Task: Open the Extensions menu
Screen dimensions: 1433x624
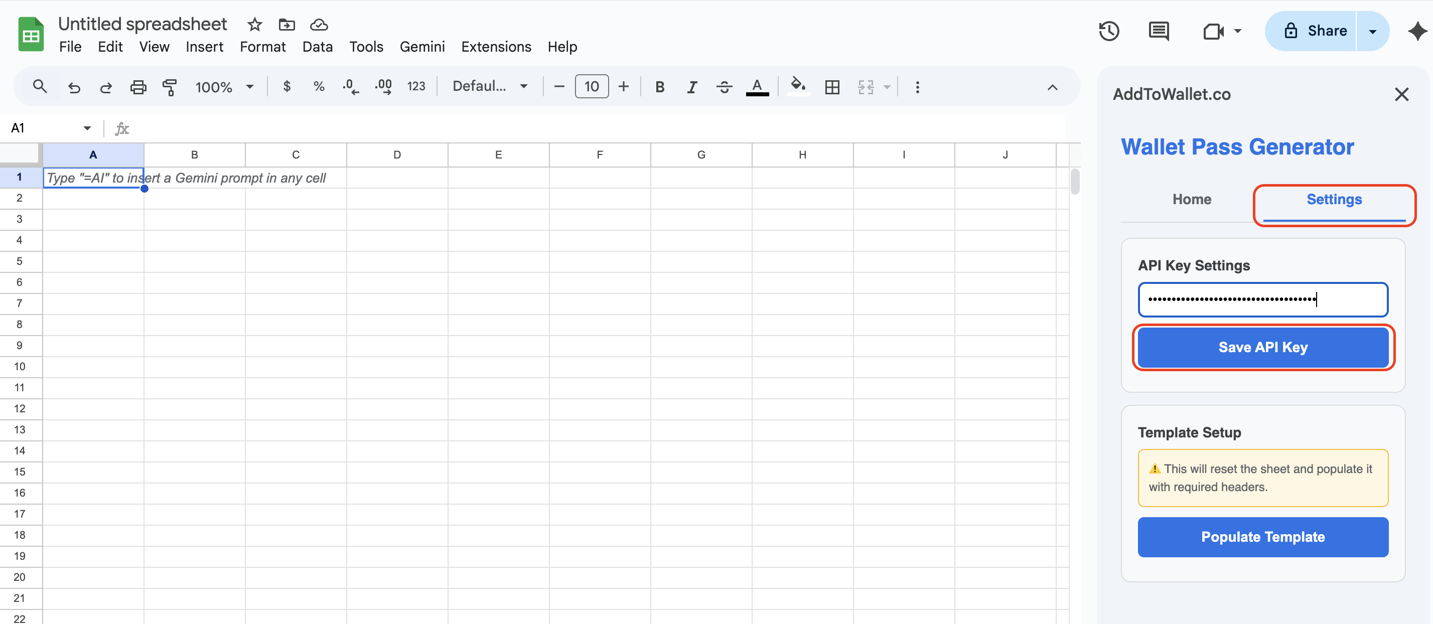Action: (x=496, y=47)
